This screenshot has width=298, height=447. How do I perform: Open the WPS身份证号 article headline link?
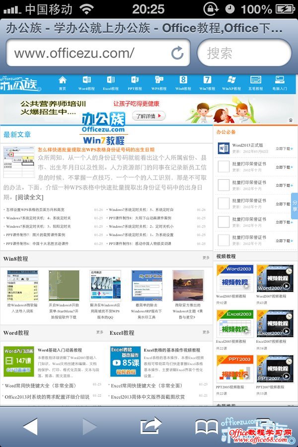(96, 149)
